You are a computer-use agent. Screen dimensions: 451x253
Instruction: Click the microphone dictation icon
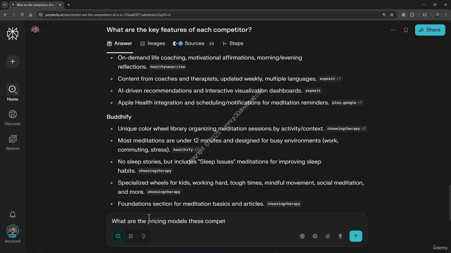pos(340,236)
